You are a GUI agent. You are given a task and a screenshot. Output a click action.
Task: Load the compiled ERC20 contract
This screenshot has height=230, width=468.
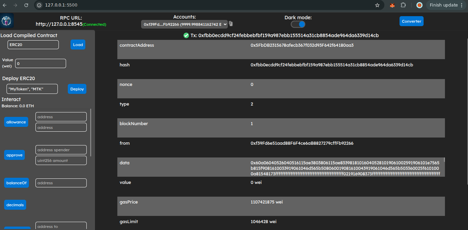78,44
